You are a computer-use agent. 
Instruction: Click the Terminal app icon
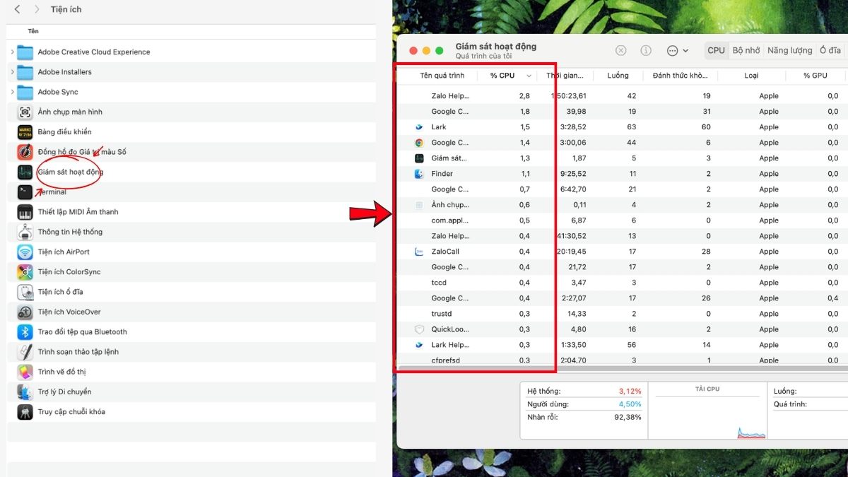(x=25, y=192)
